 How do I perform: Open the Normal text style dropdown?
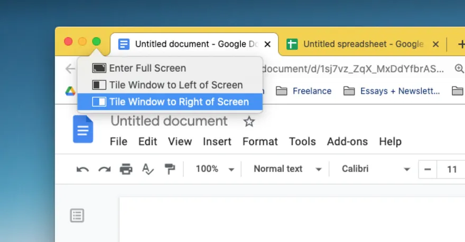point(287,169)
